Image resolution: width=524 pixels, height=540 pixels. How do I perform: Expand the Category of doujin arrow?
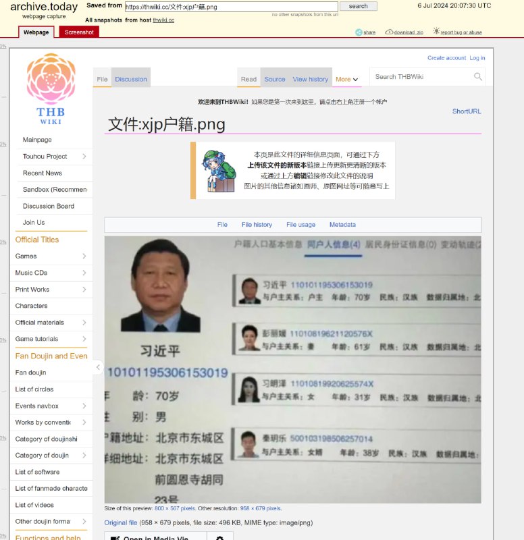84,455
